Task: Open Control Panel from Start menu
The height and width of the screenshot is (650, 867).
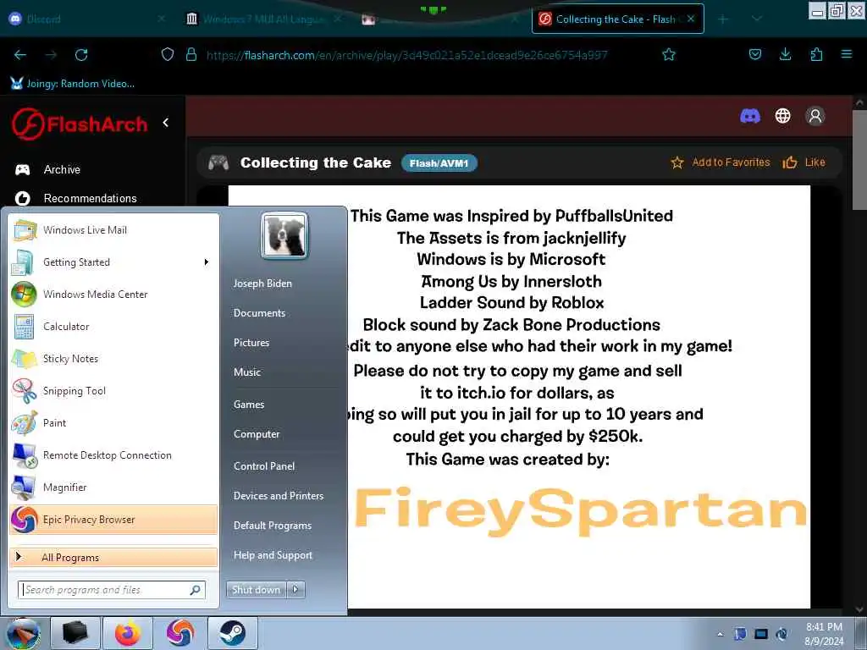Action: (264, 466)
